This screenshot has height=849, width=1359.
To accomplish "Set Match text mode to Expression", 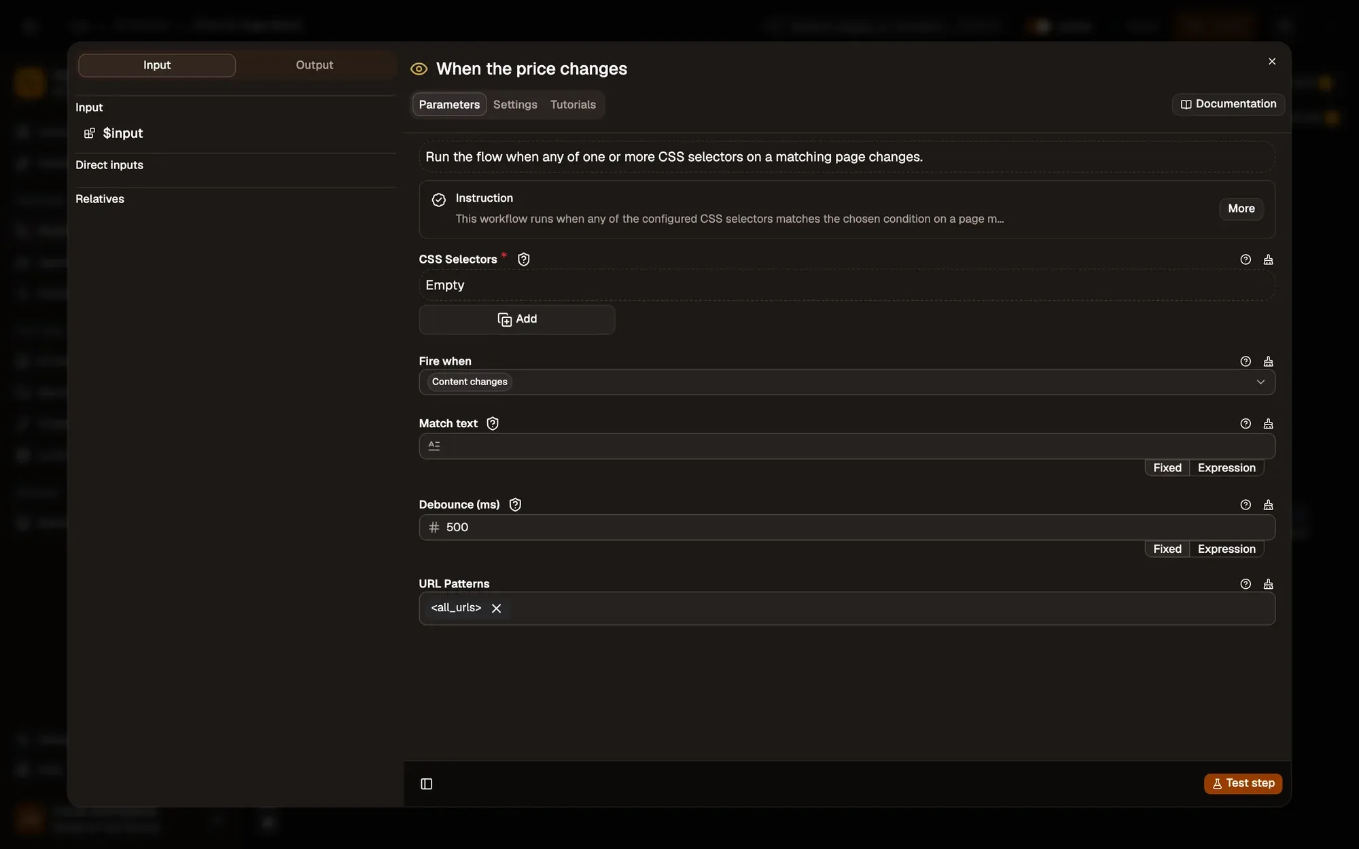I will point(1226,468).
